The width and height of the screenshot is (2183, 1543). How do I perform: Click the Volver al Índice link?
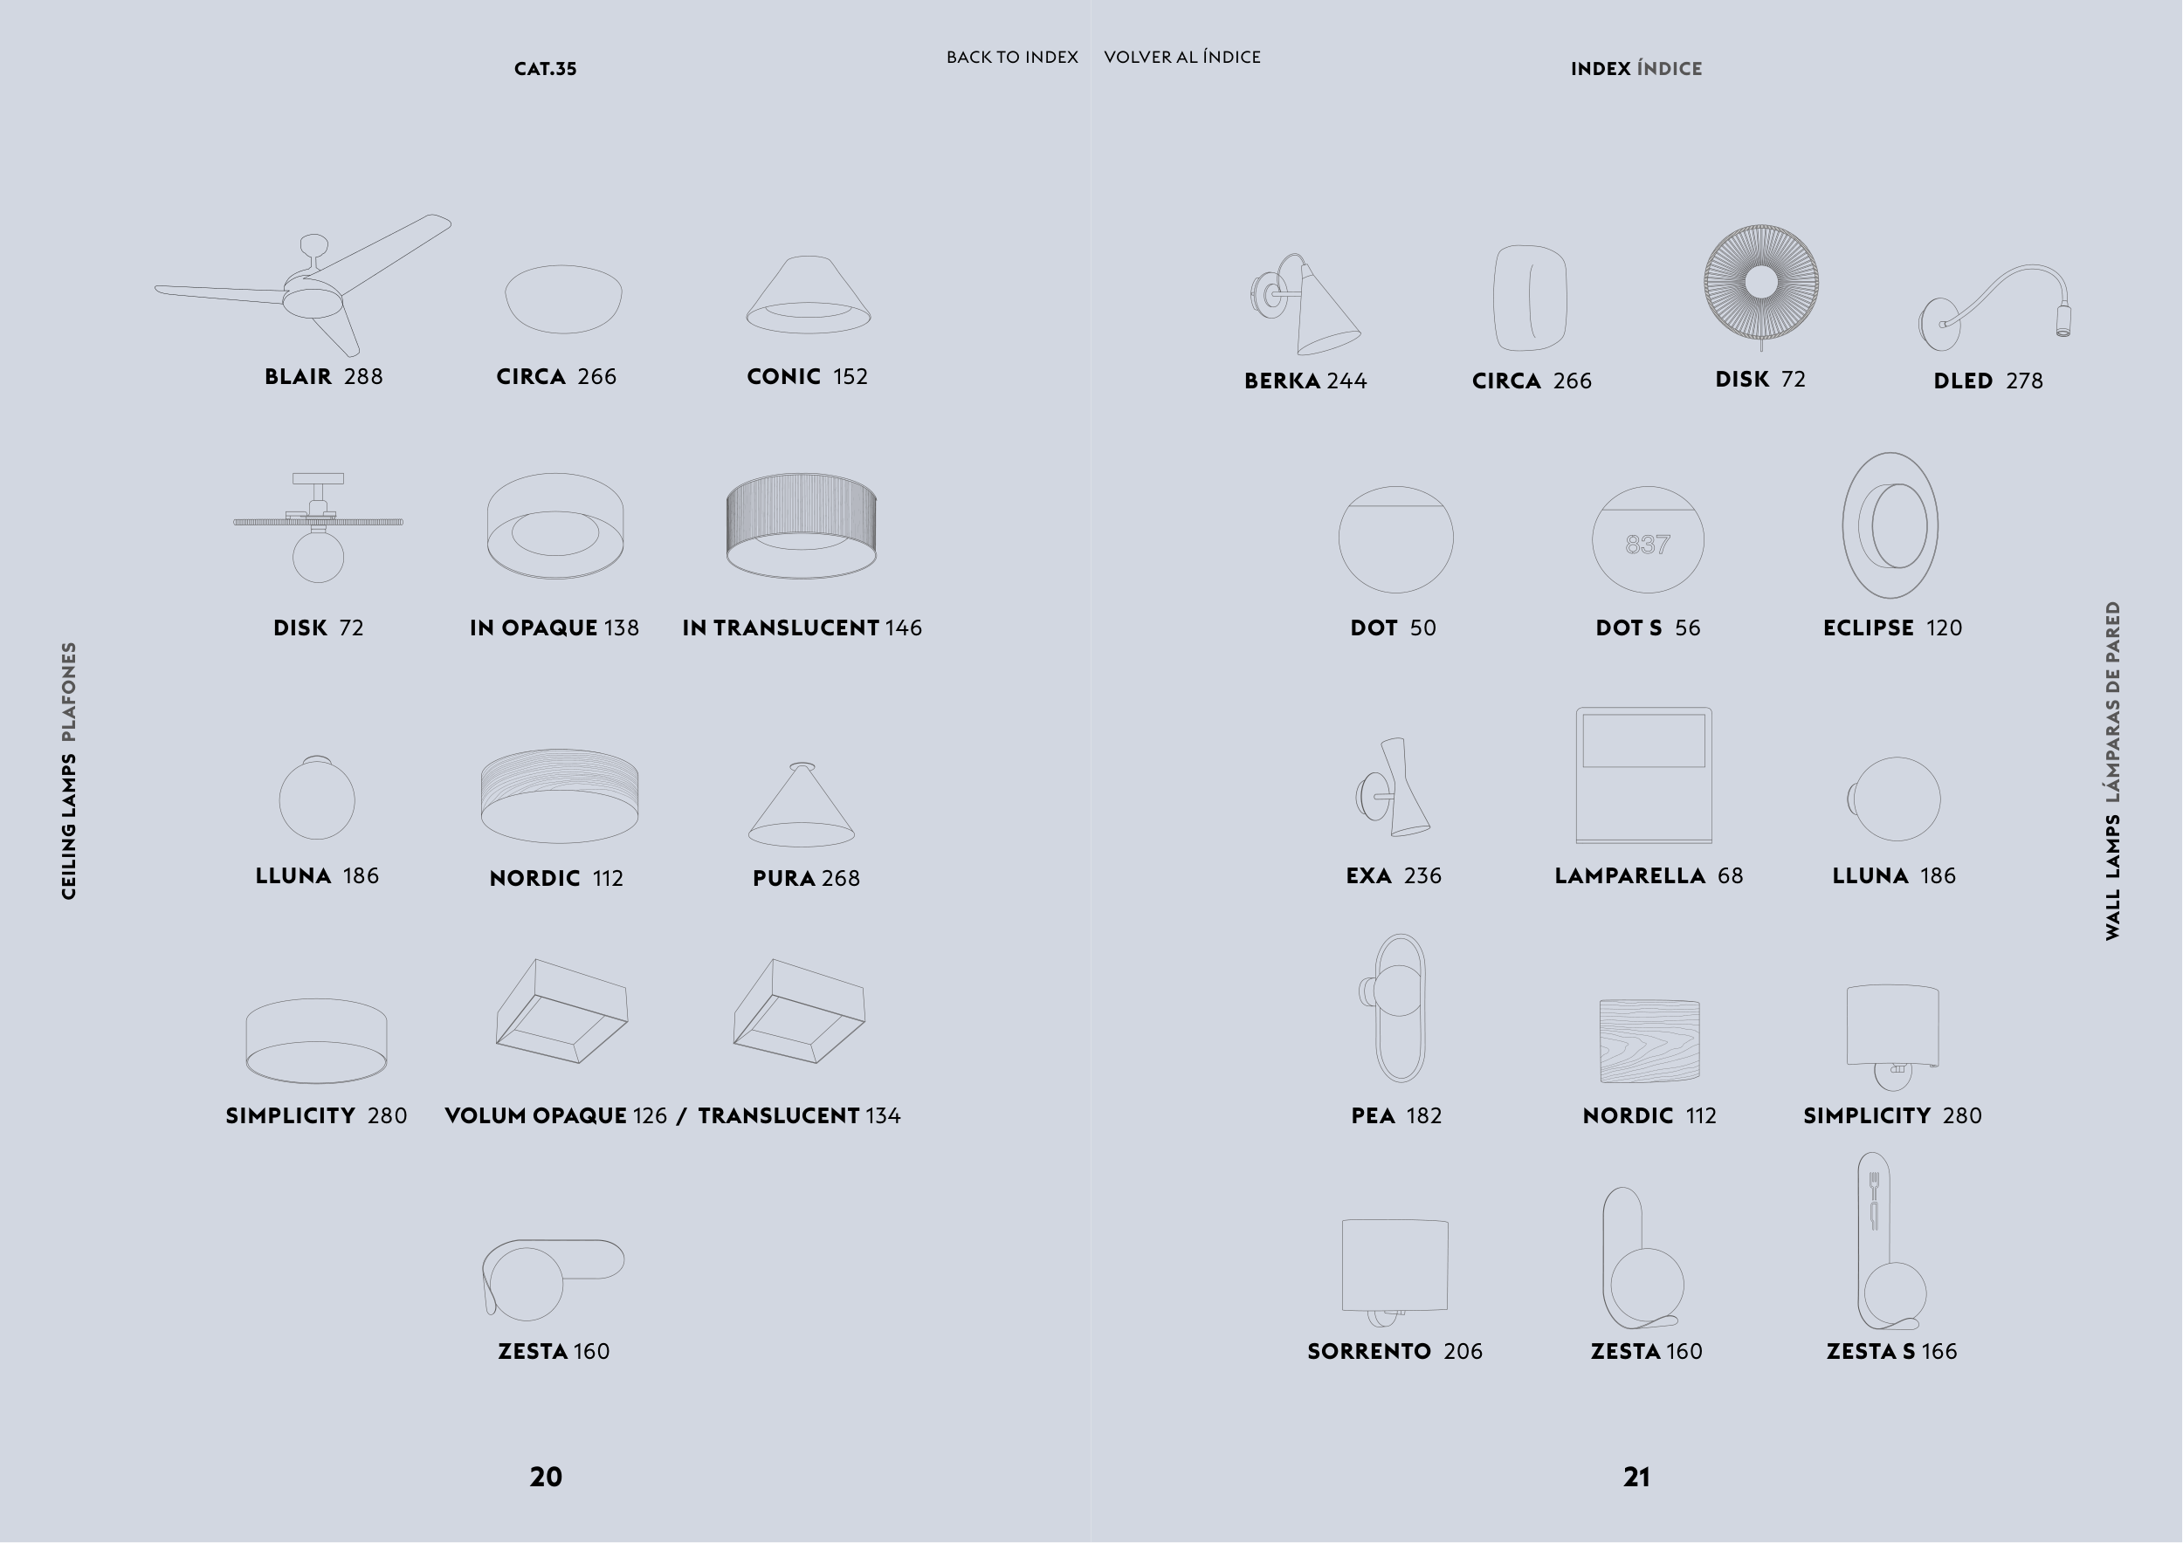pyautogui.click(x=1181, y=57)
